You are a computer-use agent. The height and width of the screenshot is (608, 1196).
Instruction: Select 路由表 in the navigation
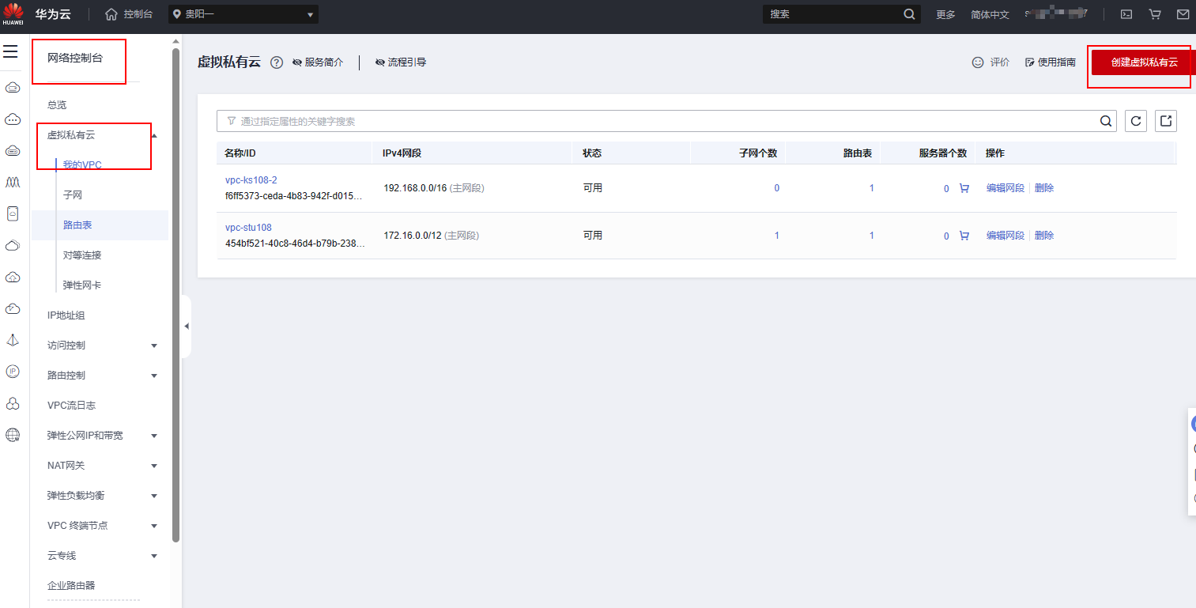(x=77, y=225)
